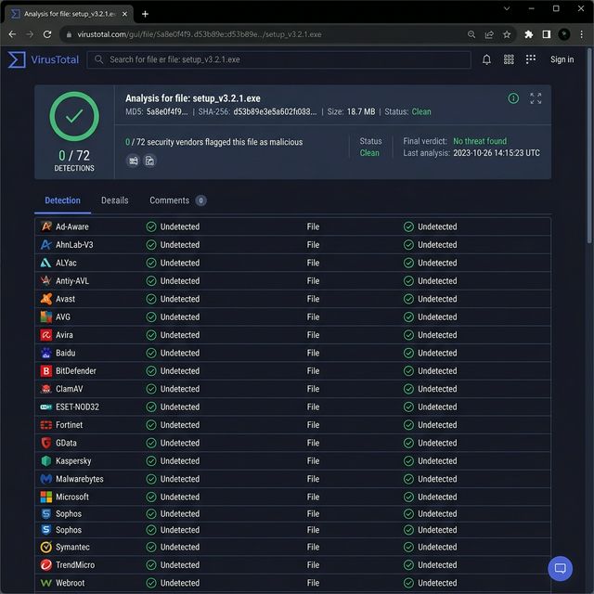594x594 pixels.
Task: Open the dotted grid menu icon
Action: click(x=531, y=59)
